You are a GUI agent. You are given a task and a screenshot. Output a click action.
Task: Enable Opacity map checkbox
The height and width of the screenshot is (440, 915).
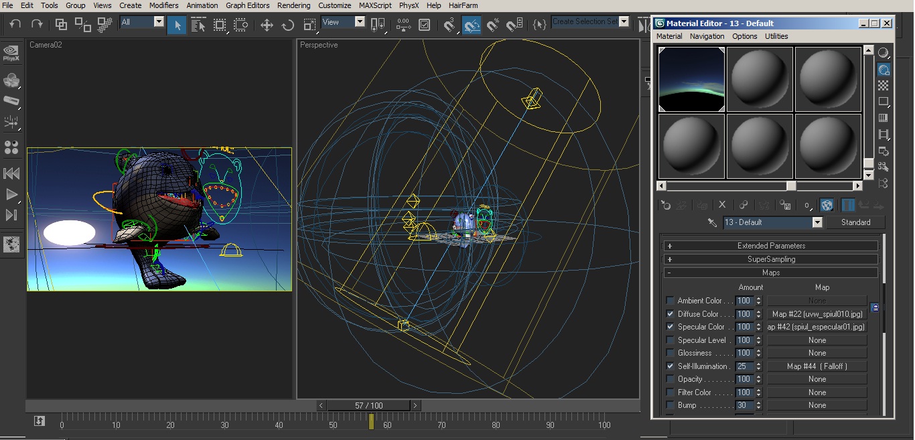point(671,379)
